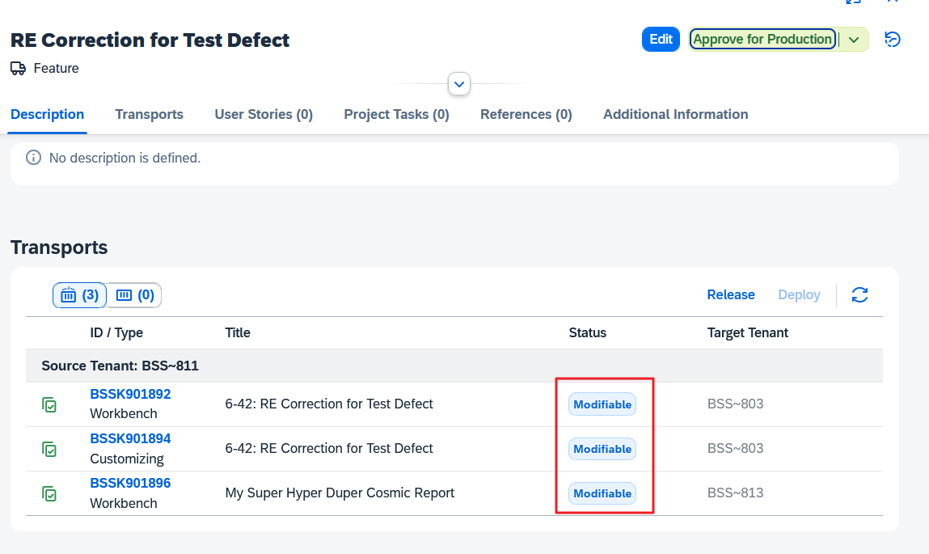Expand the header using the chevron
929x554 pixels.
(459, 83)
